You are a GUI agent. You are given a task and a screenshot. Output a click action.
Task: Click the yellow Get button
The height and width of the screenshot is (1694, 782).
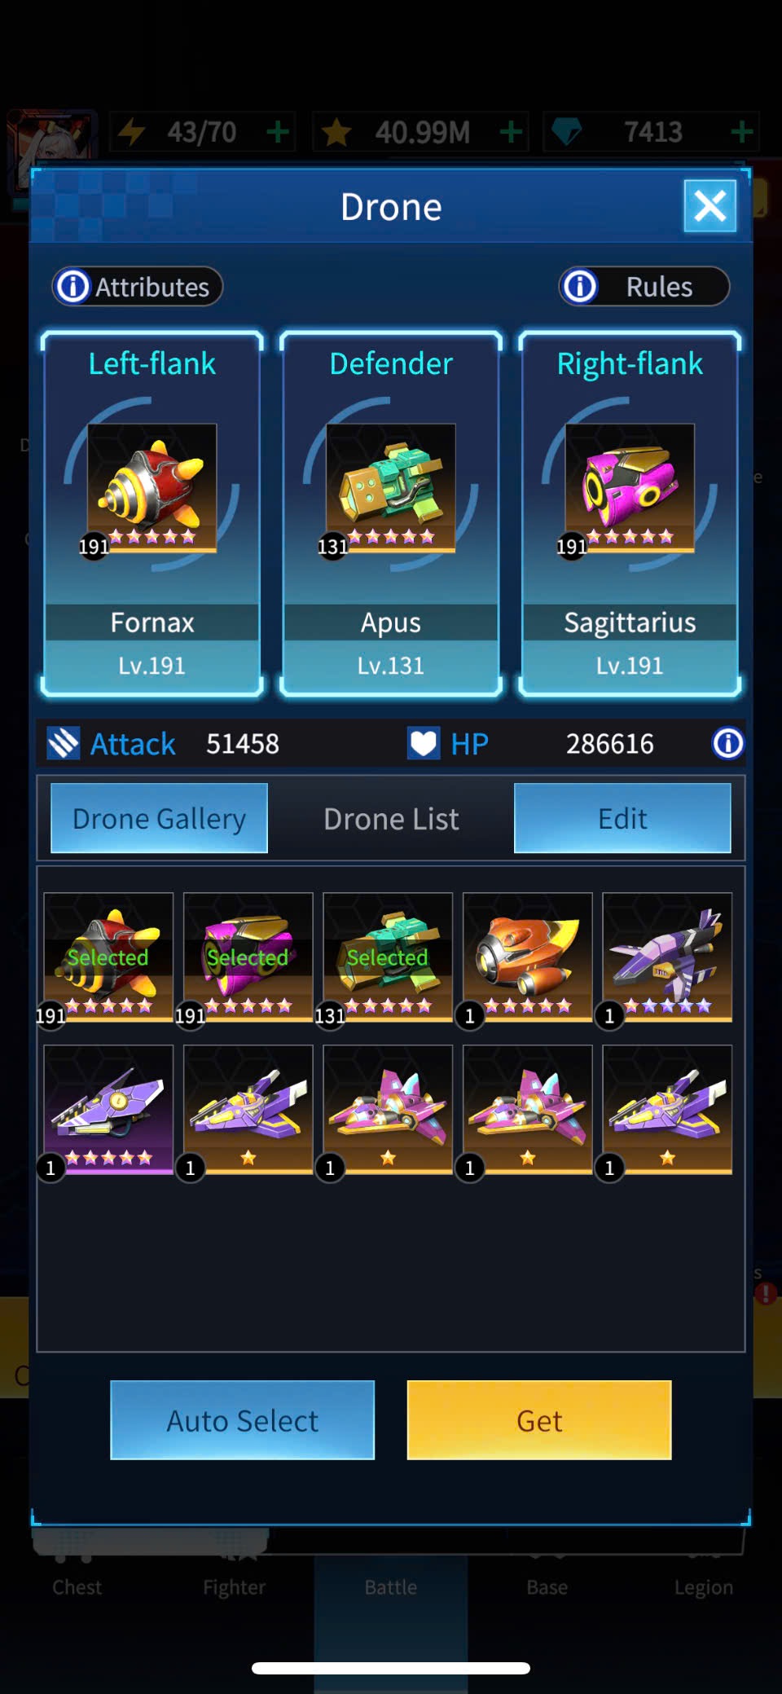pos(539,1420)
